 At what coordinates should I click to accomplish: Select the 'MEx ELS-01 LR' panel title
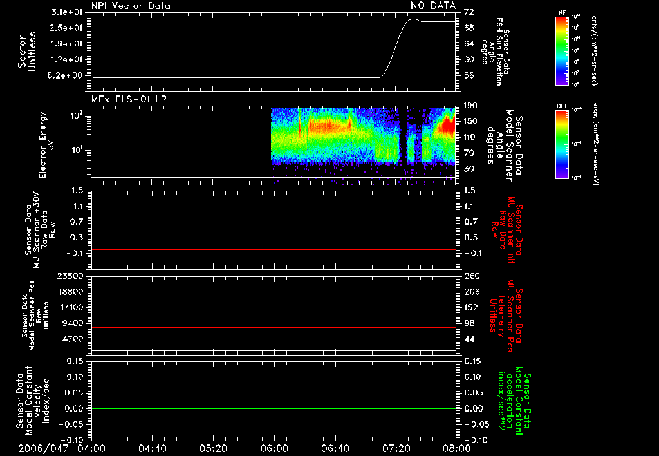click(x=129, y=99)
